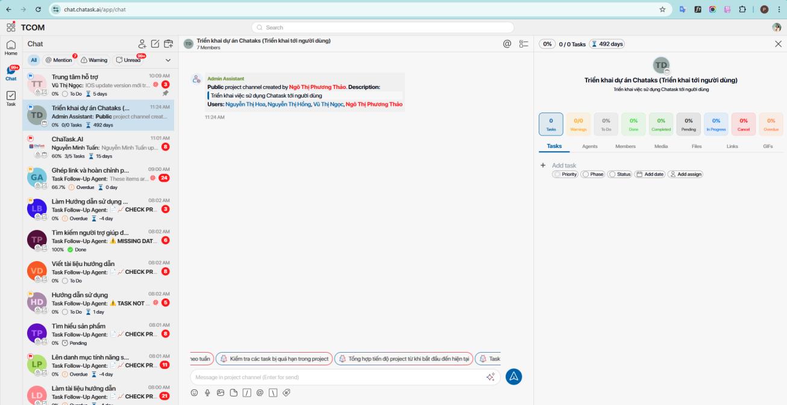Click the pin icon on Trung tâm hỗ trợ chat
Screen dimensions: 787x405
pyautogui.click(x=166, y=93)
